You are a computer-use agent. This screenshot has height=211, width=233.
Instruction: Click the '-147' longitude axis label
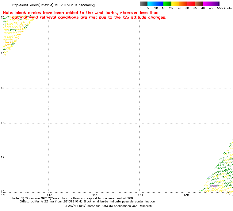click(x=48, y=195)
